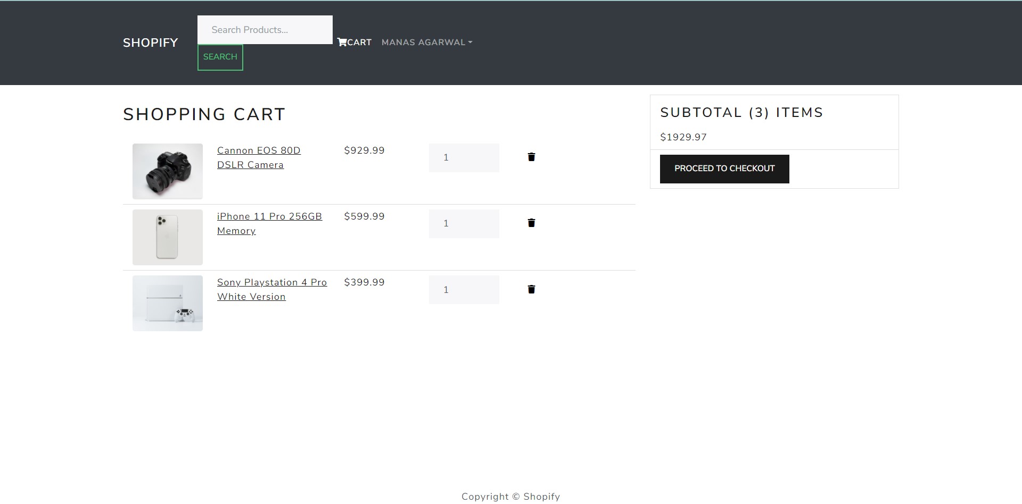Open the MANAS AGARWAL account dropdown

426,42
